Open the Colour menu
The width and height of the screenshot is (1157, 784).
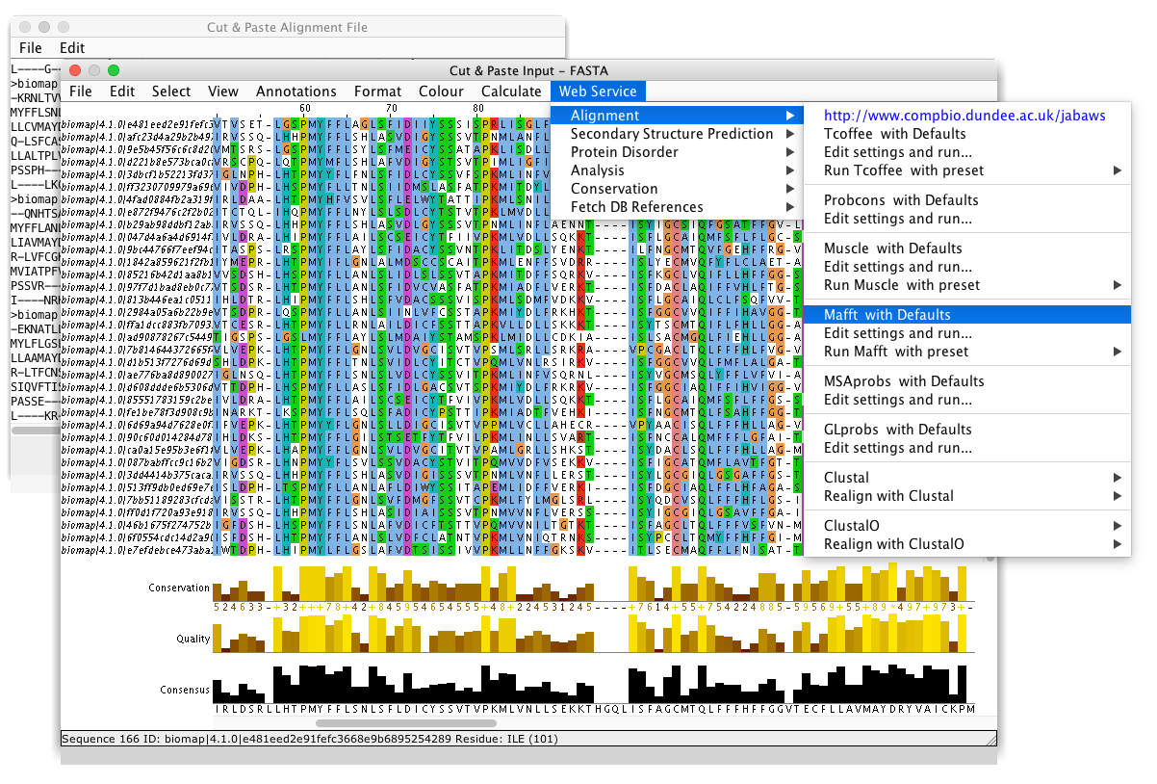tap(441, 91)
